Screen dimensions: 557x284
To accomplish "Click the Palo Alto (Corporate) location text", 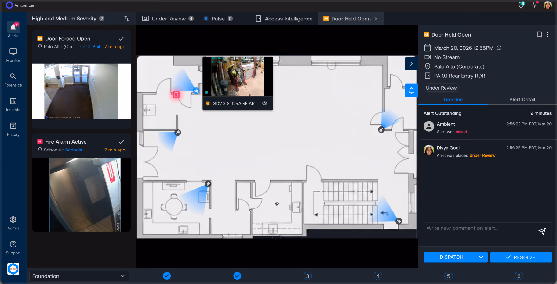I will [459, 66].
